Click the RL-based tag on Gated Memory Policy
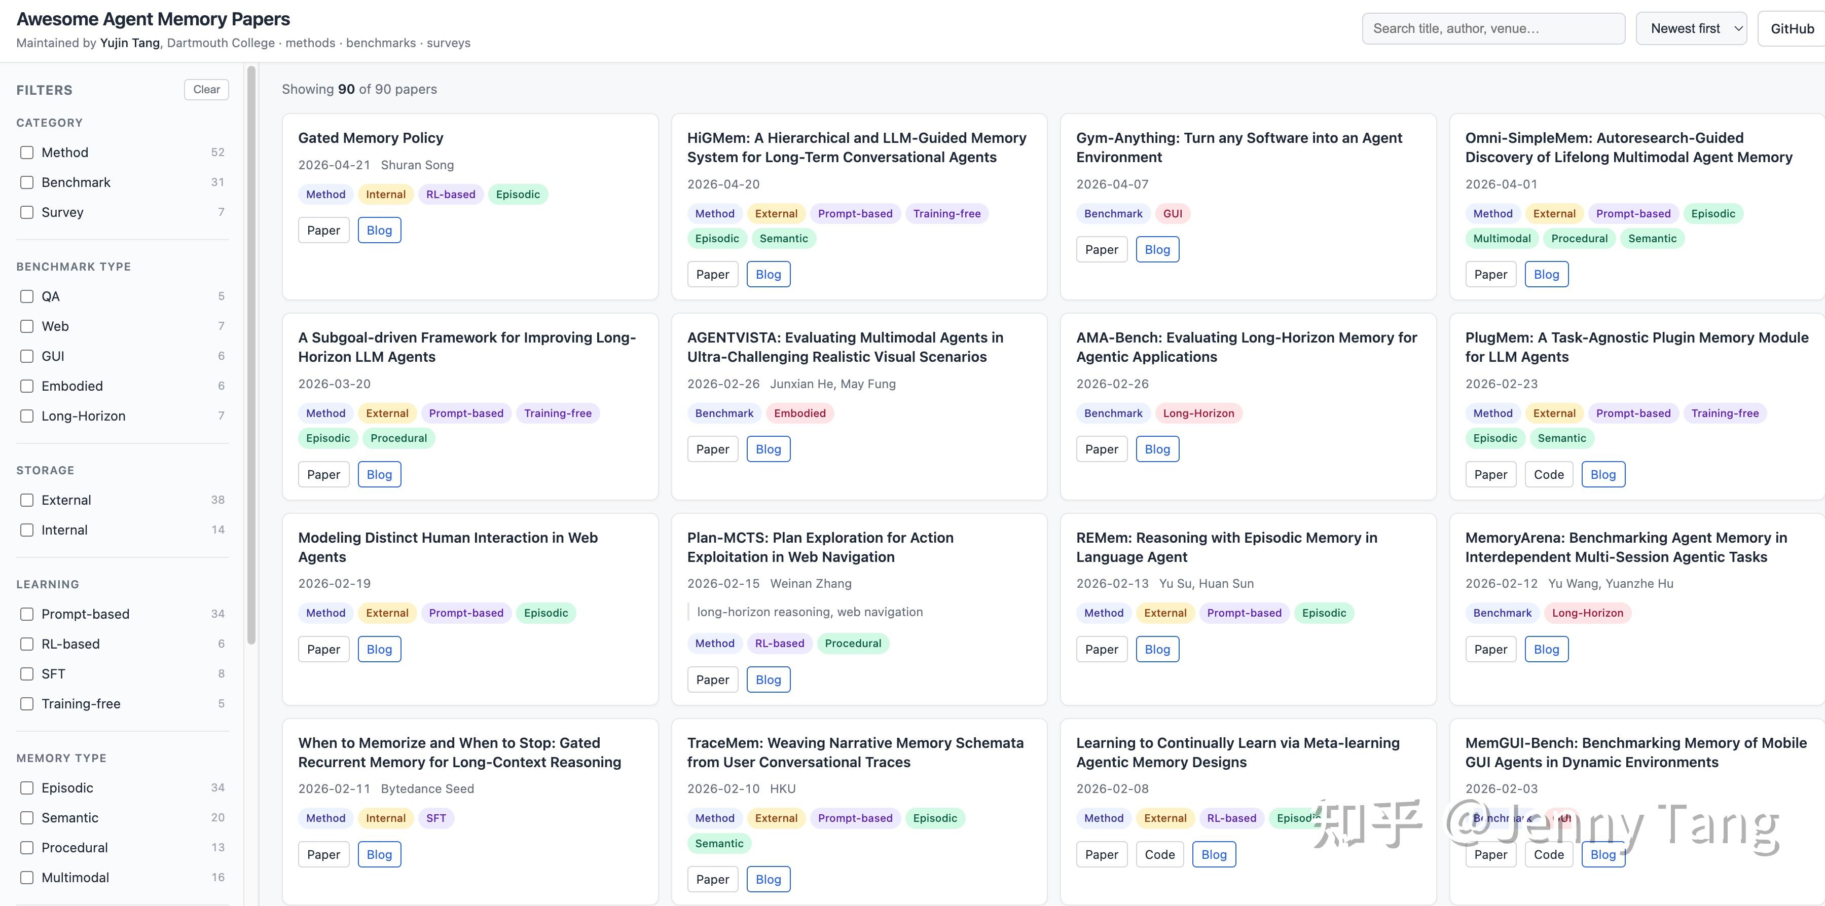Viewport: 1825px width, 906px height. click(x=451, y=194)
